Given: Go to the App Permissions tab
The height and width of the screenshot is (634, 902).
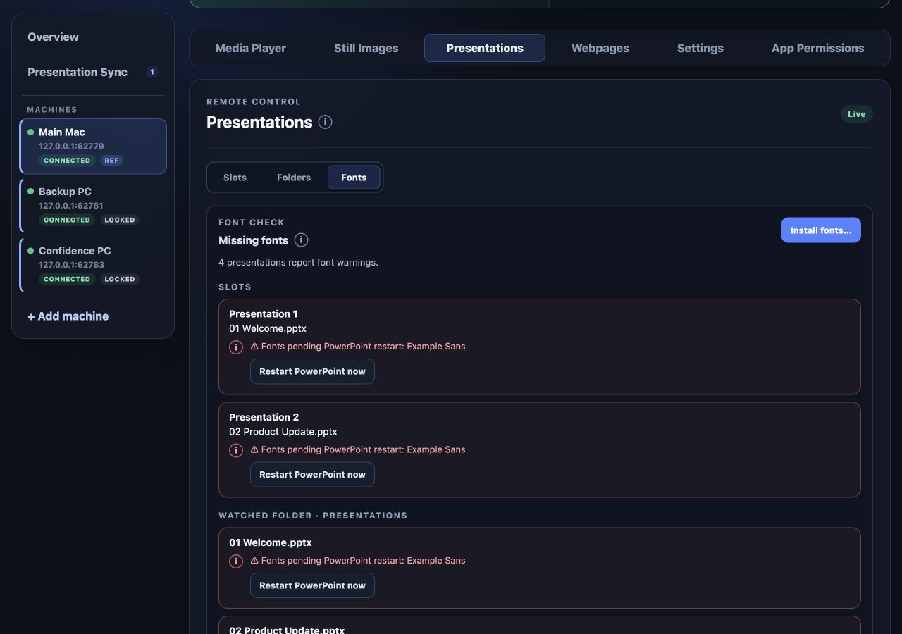Looking at the screenshot, I should [x=817, y=48].
